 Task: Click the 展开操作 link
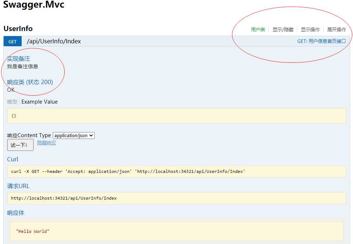tap(336, 30)
